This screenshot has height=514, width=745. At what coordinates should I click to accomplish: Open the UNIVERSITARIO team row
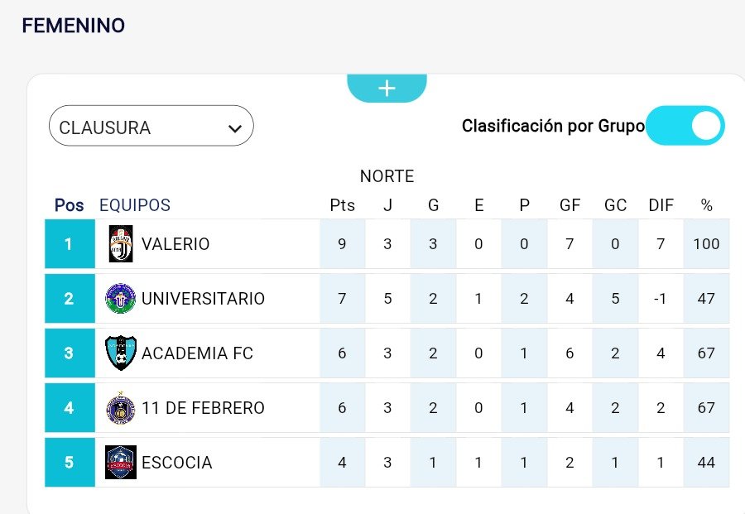coord(203,299)
